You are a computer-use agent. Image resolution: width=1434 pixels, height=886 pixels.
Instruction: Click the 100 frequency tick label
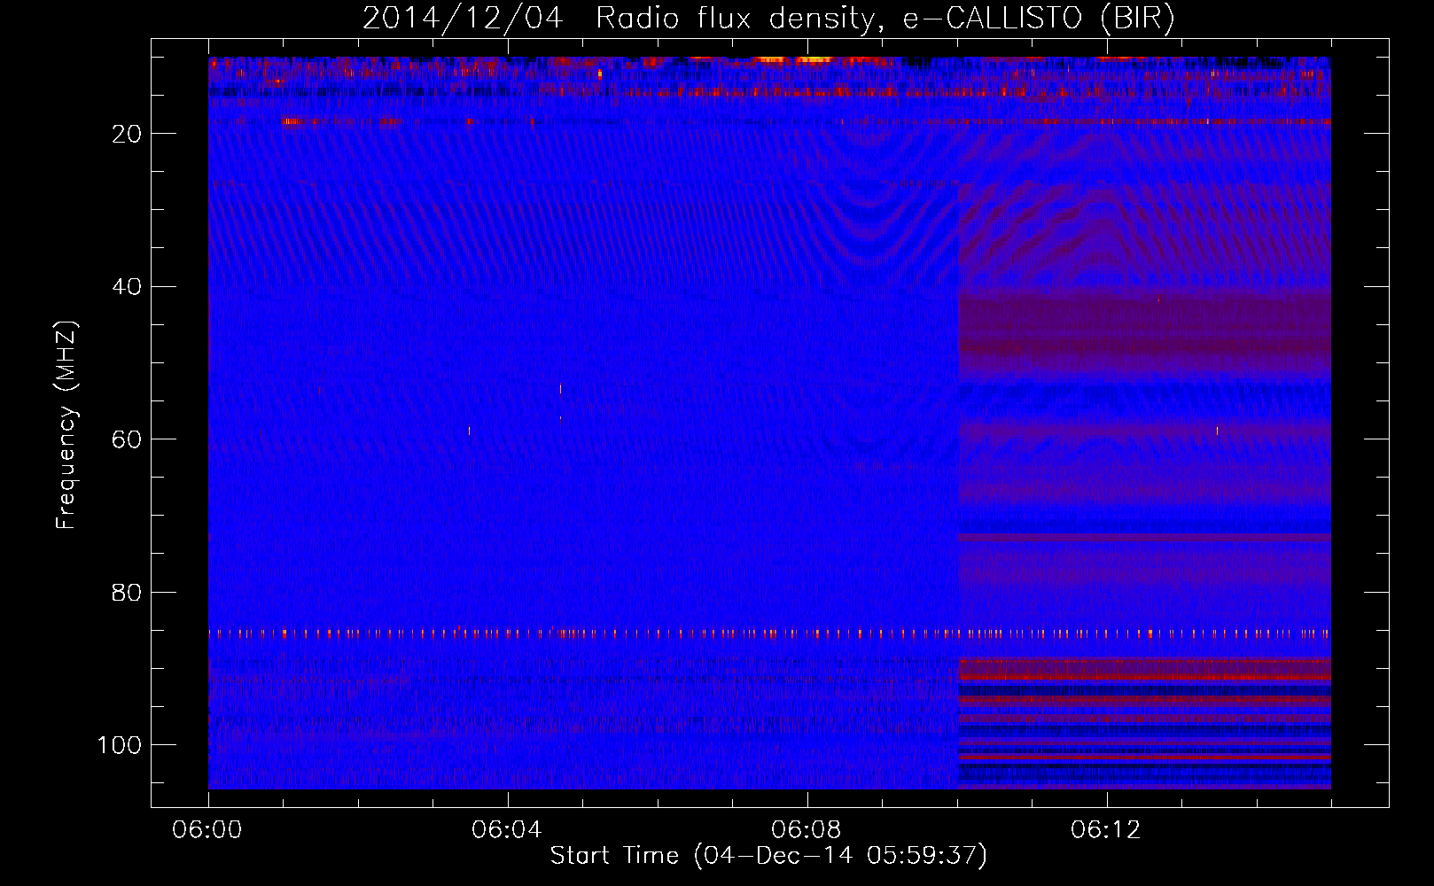tap(120, 745)
